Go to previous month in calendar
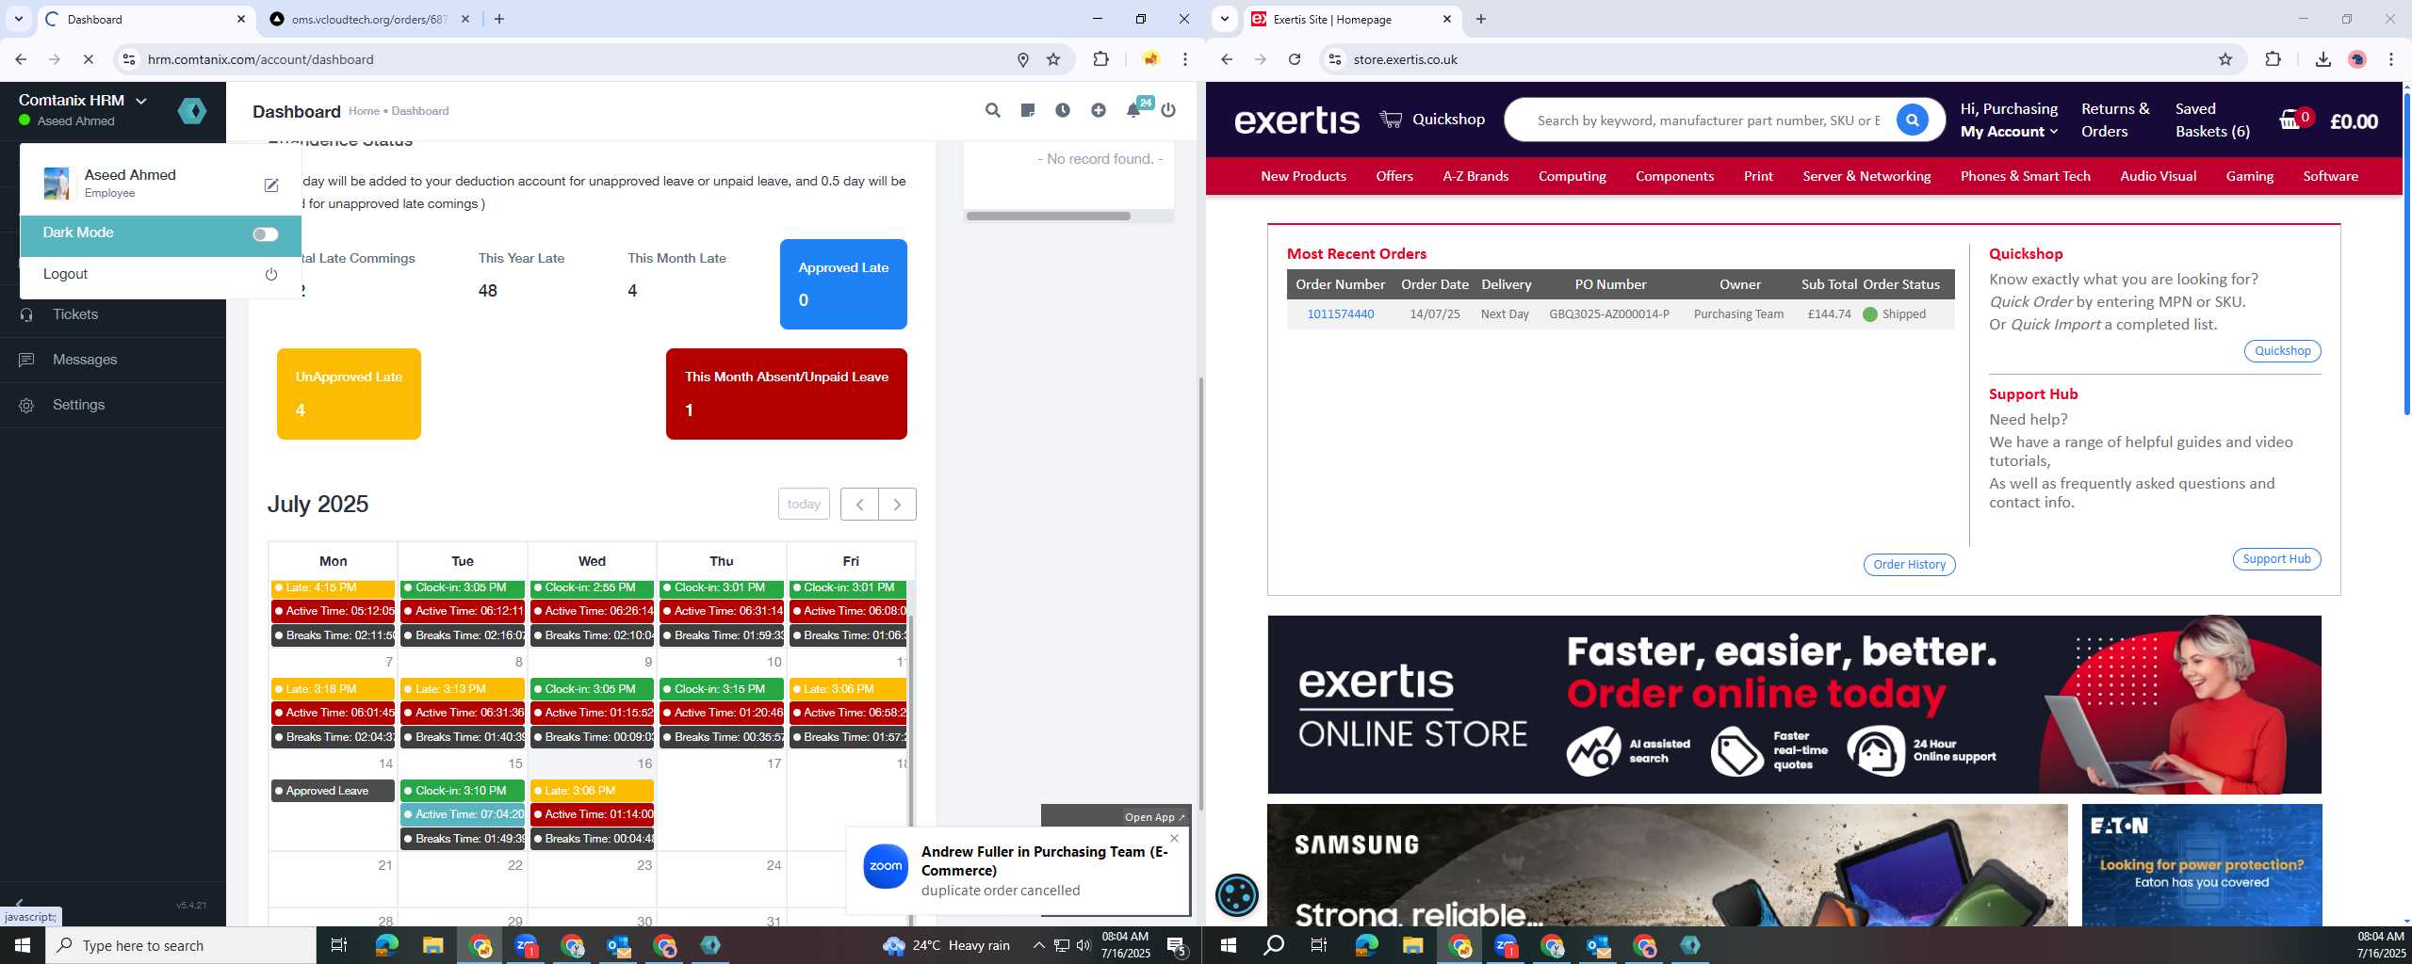 [x=859, y=504]
